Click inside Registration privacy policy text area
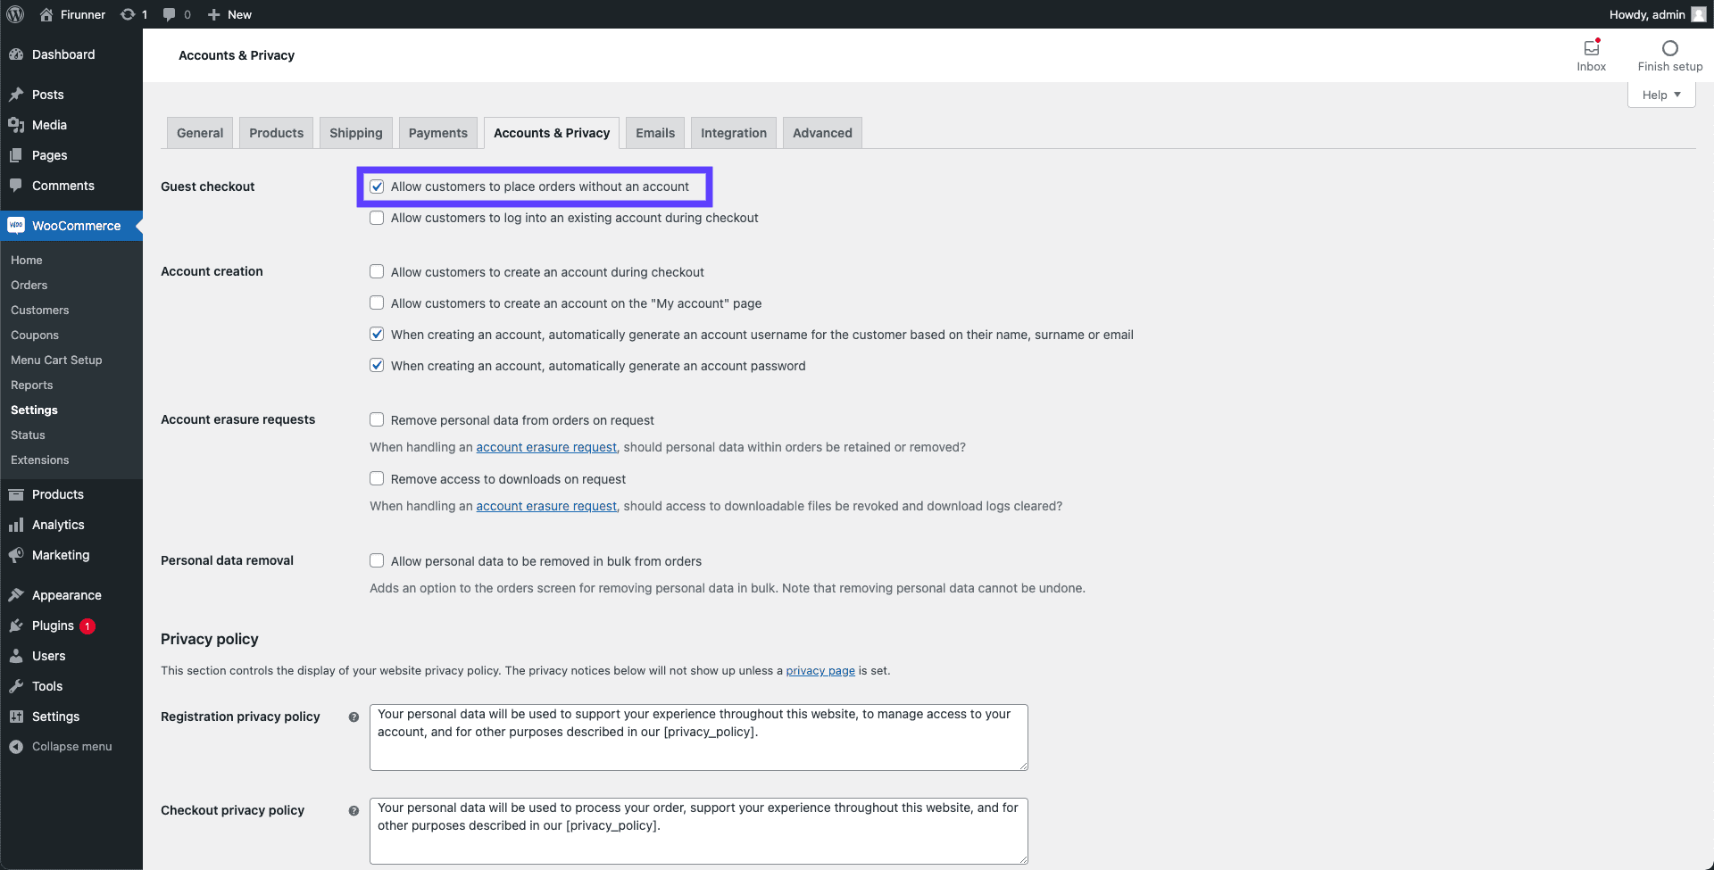The height and width of the screenshot is (870, 1714). [699, 737]
